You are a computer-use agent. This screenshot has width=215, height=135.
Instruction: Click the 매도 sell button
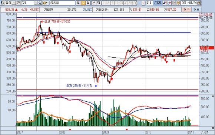pos(196,10)
